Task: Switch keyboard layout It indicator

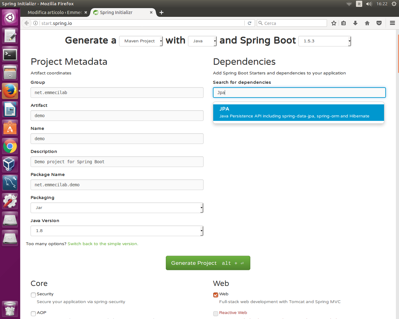Action: (x=359, y=4)
